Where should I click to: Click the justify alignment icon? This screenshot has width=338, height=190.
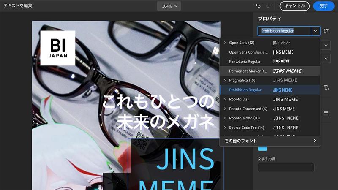(x=326, y=113)
